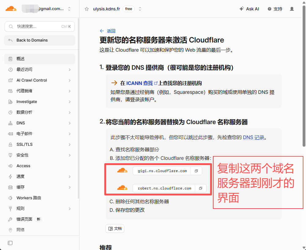Click the 代理就绪 icon
This screenshot has height=250, width=306.
[x=10, y=91]
